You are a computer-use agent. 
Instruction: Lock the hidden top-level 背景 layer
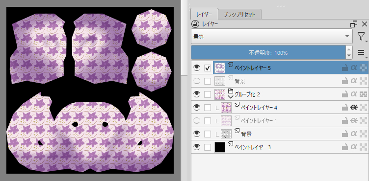click(345, 81)
